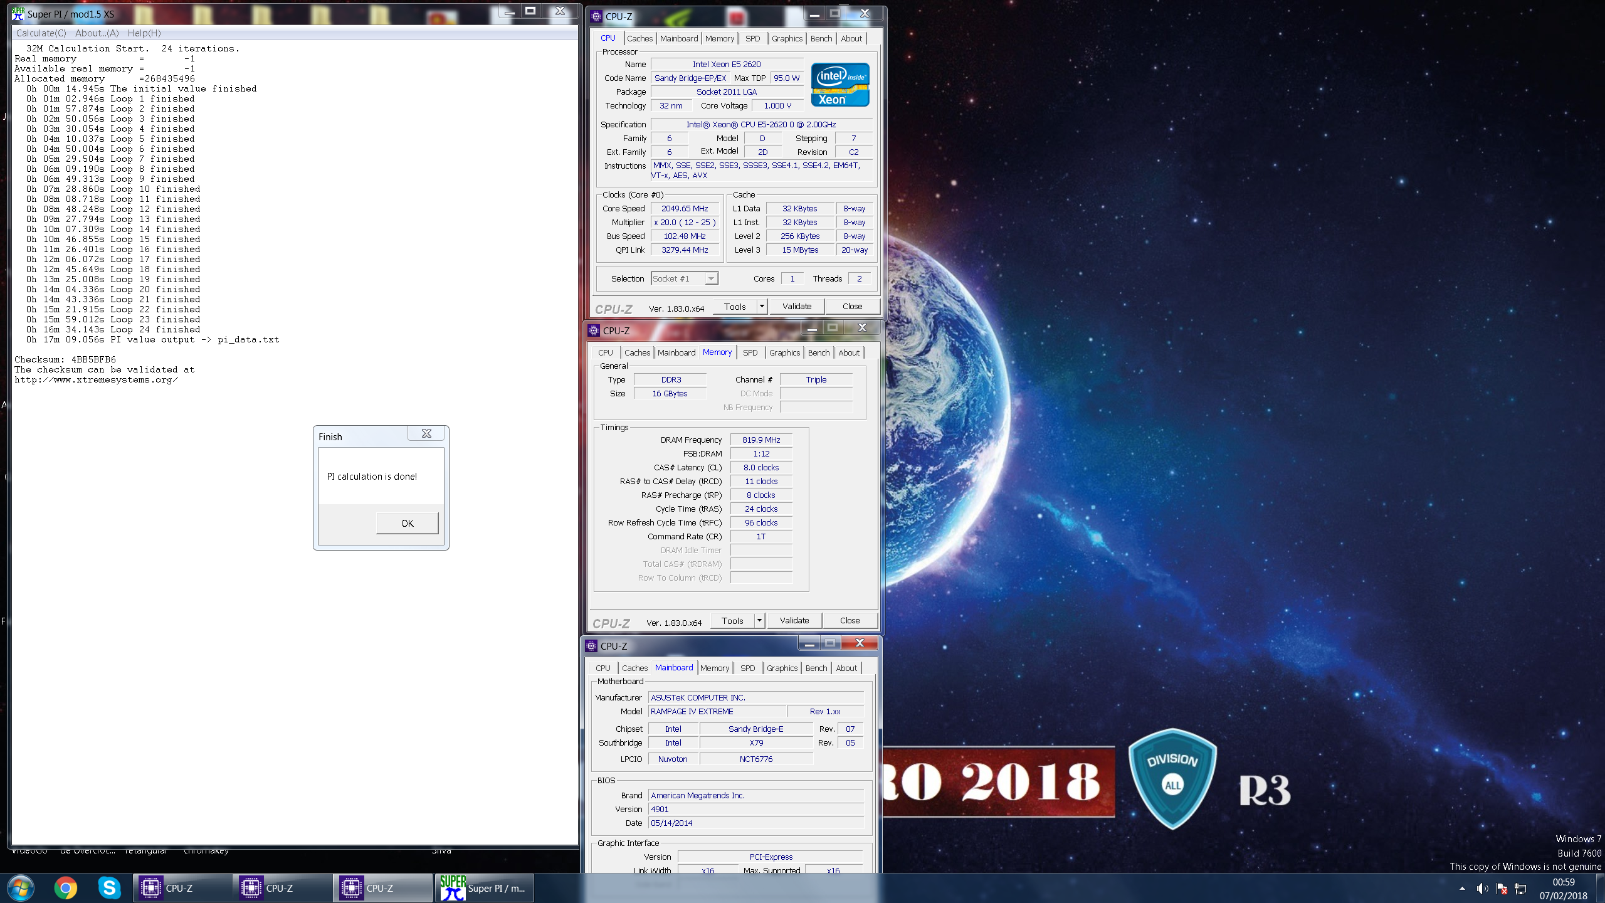Click the top CPU-Z window title icon
This screenshot has height=903, width=1605.
point(596,16)
